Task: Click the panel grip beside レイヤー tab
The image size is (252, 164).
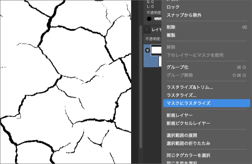Action: coord(147,30)
